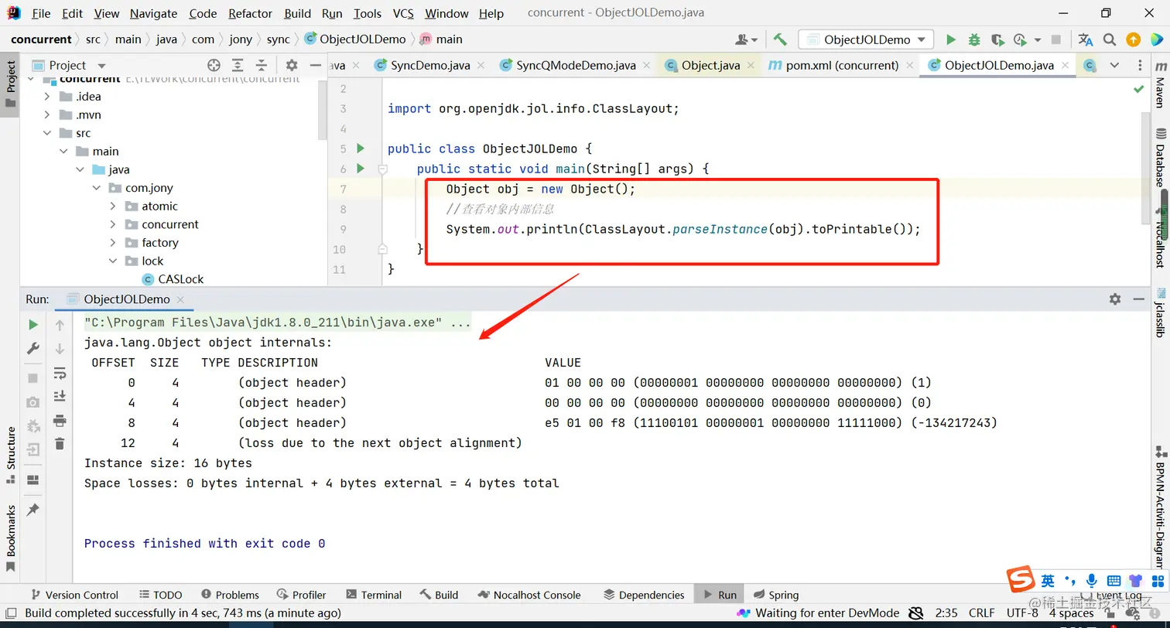This screenshot has width=1170, height=628.
Task: Switch to the Object.java editor tab
Action: (x=710, y=66)
